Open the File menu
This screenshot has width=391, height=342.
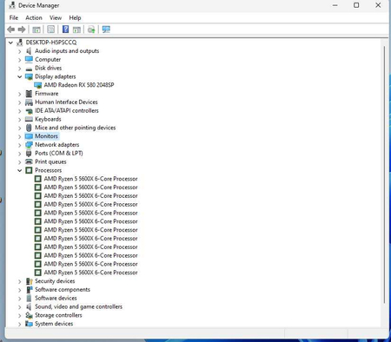(14, 17)
